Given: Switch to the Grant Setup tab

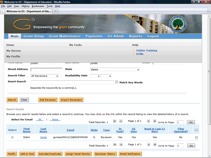Looking at the screenshot, I should point(34,36).
